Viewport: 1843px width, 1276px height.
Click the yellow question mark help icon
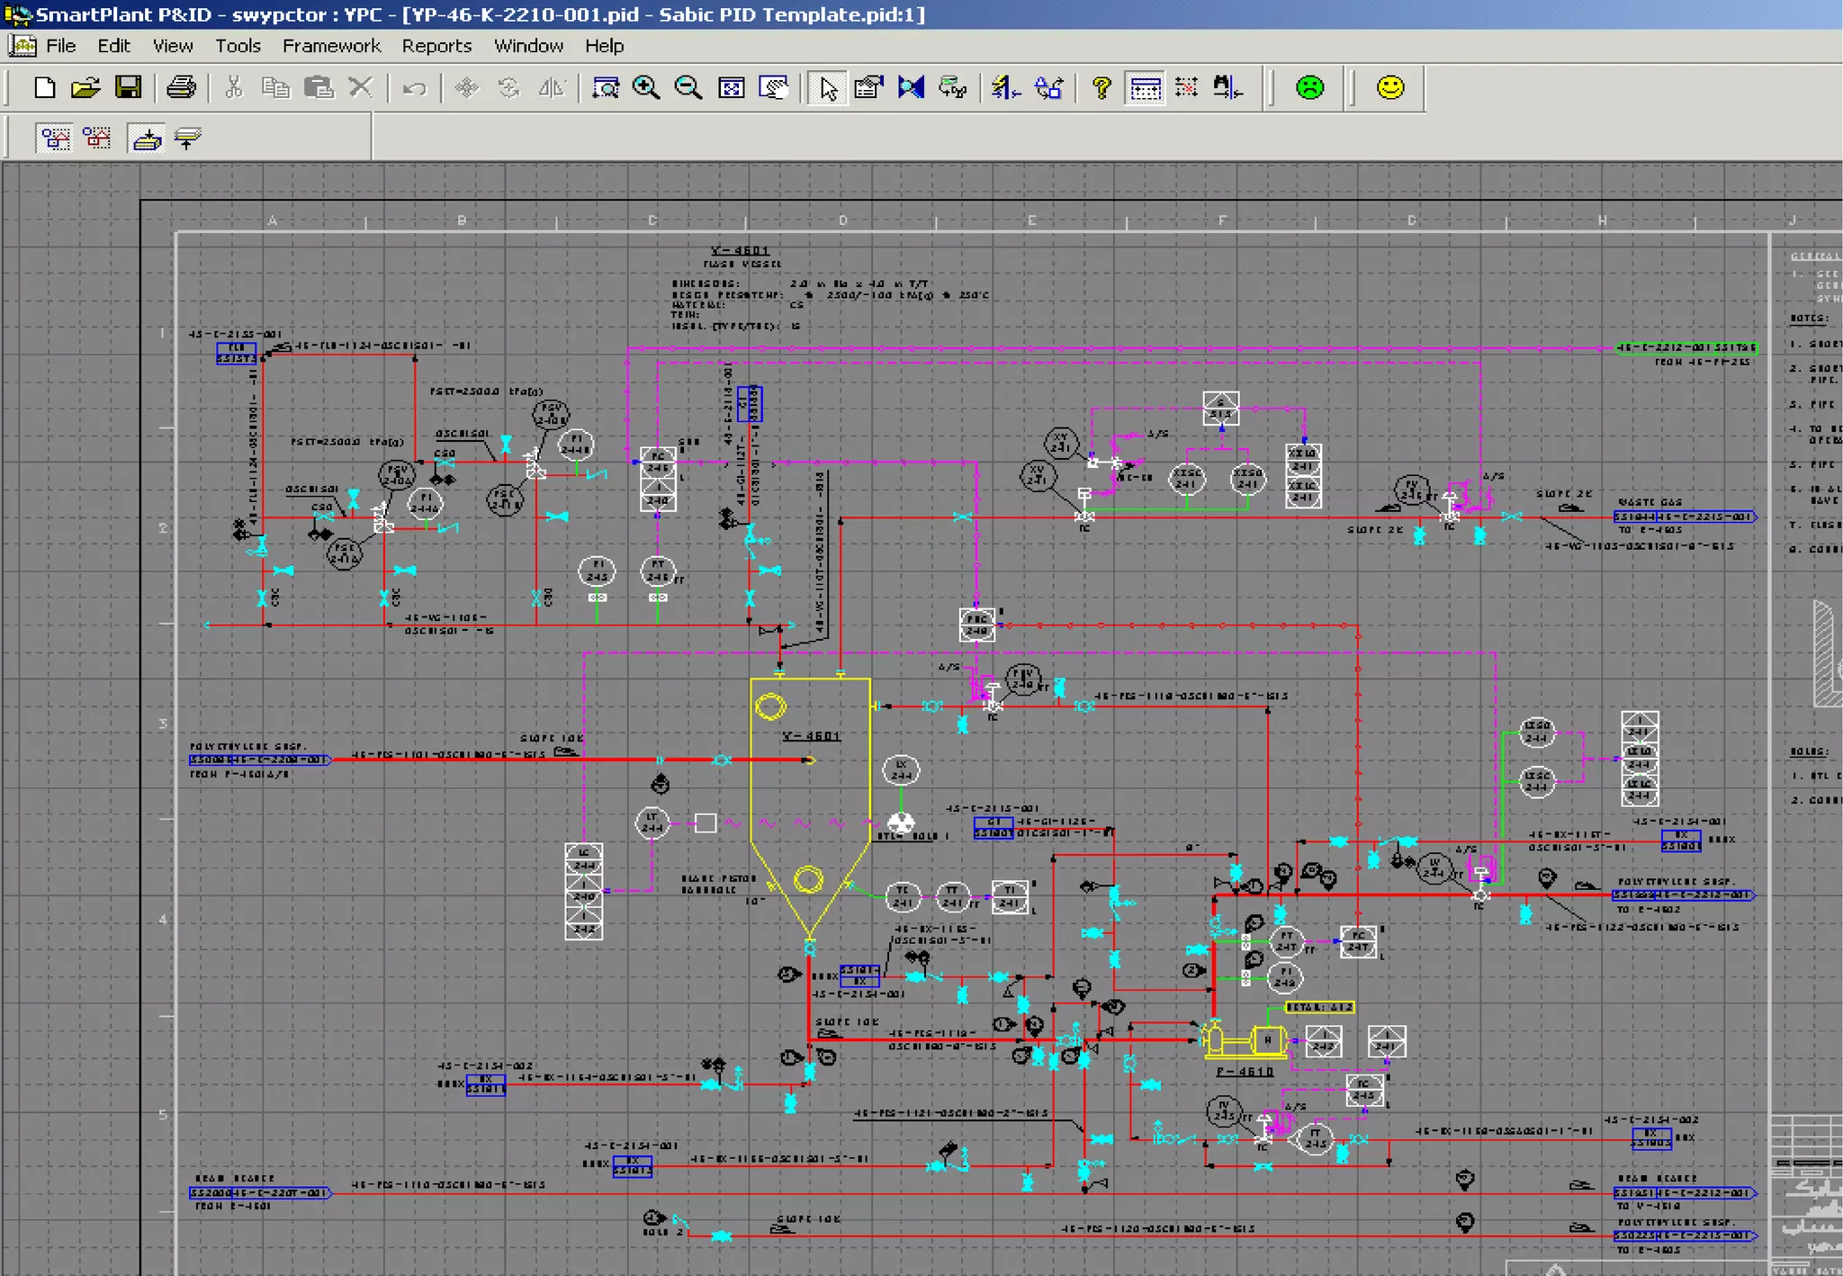[x=1101, y=87]
